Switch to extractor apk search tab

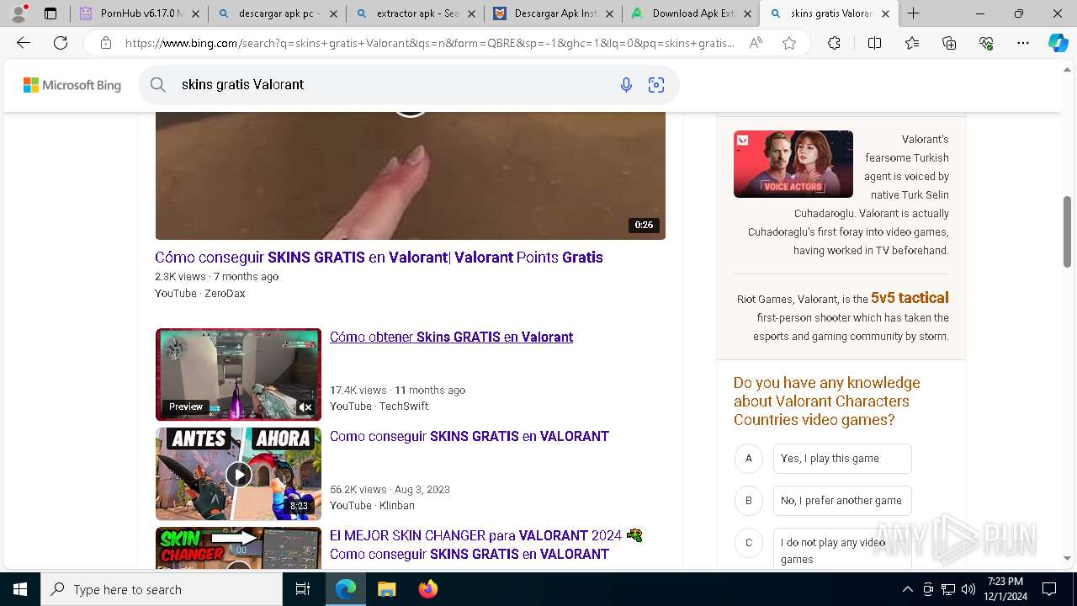[416, 13]
